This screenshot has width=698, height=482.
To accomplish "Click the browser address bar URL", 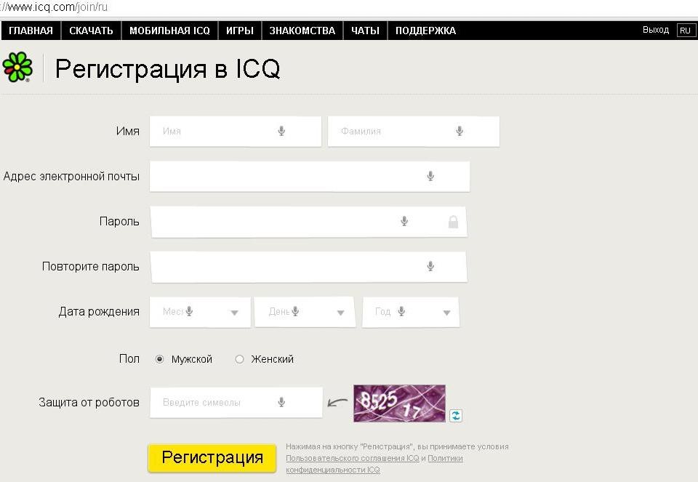I will point(54,7).
